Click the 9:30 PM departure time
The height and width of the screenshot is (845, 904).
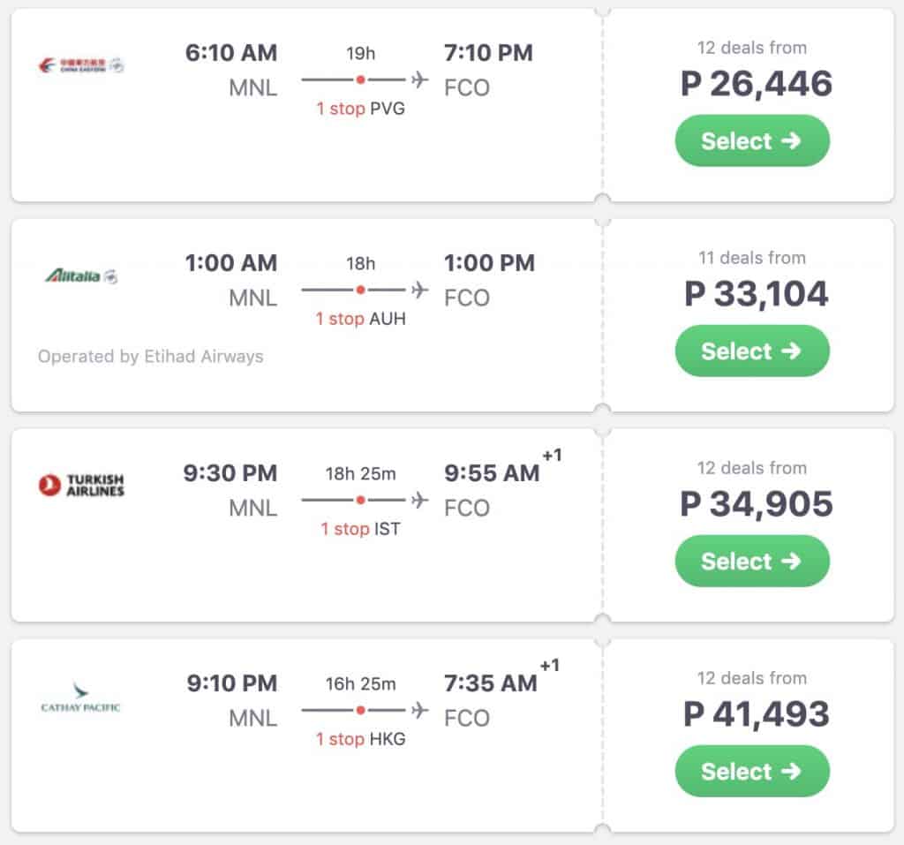point(230,473)
